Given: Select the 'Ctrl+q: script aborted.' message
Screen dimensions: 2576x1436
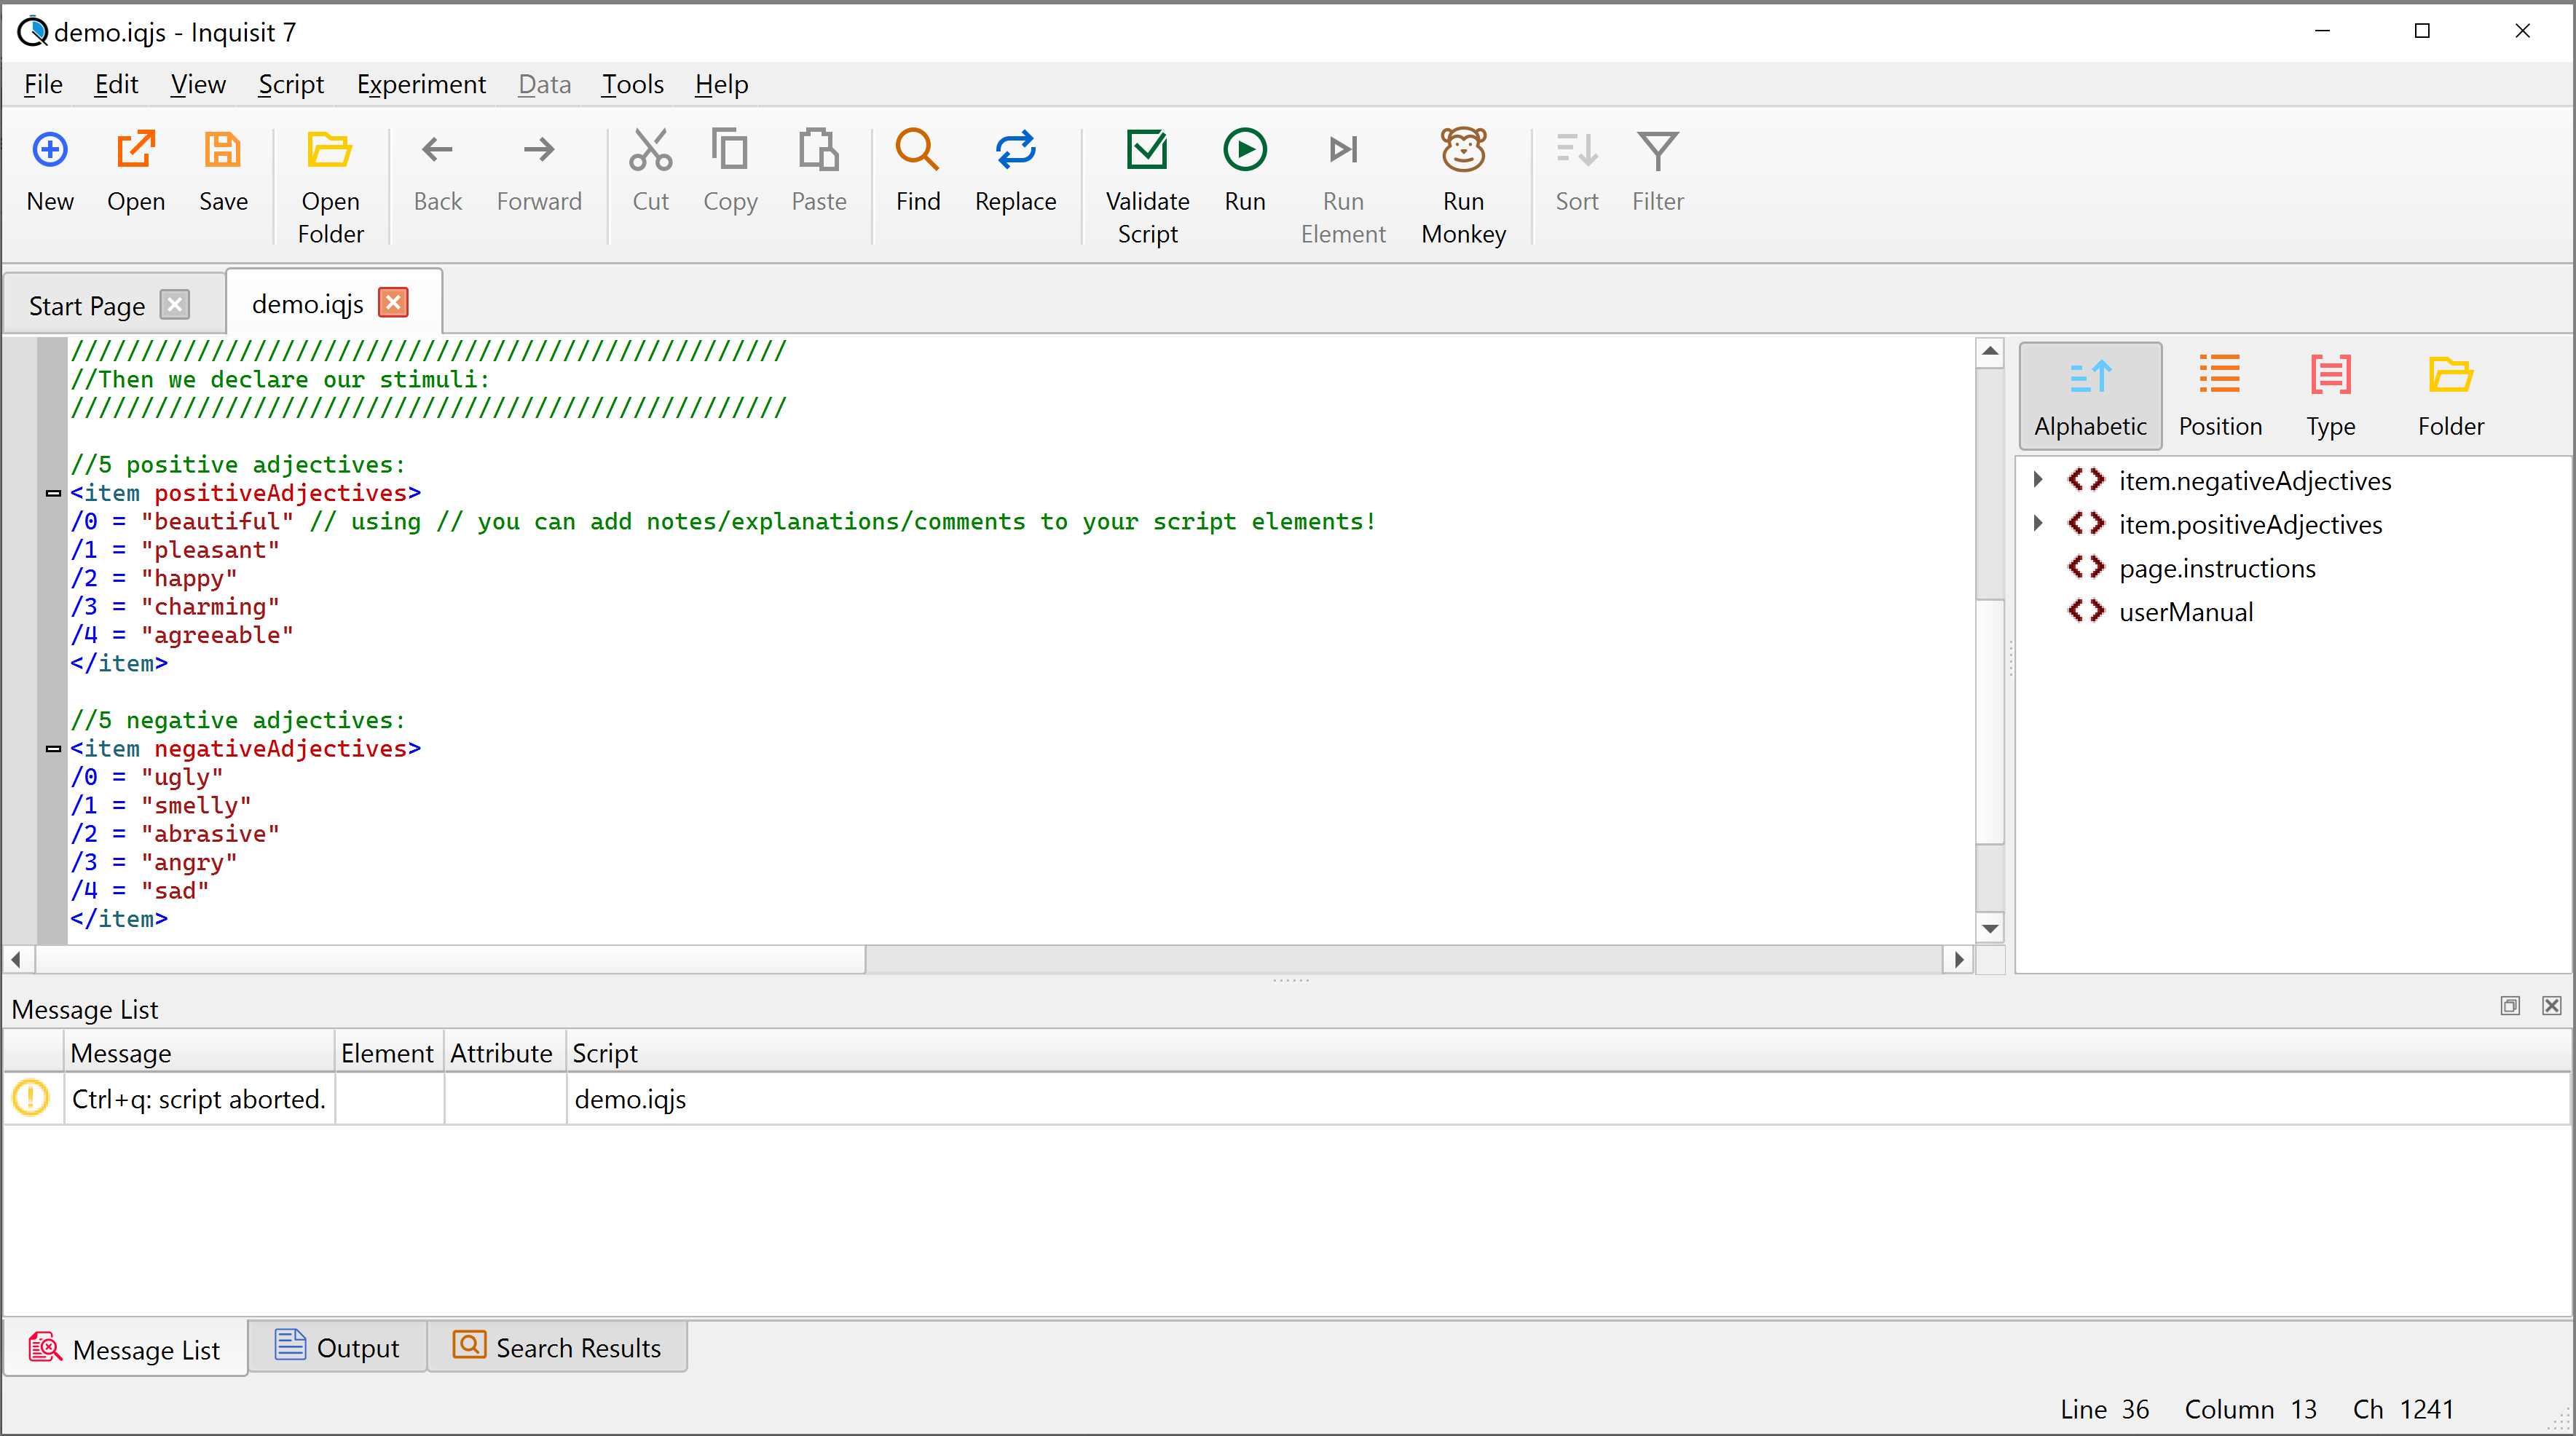Looking at the screenshot, I should (199, 1099).
